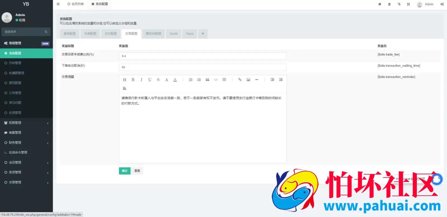Open 系统配置 in the sidebar
This screenshot has height=217, width=447.
[x=26, y=53]
